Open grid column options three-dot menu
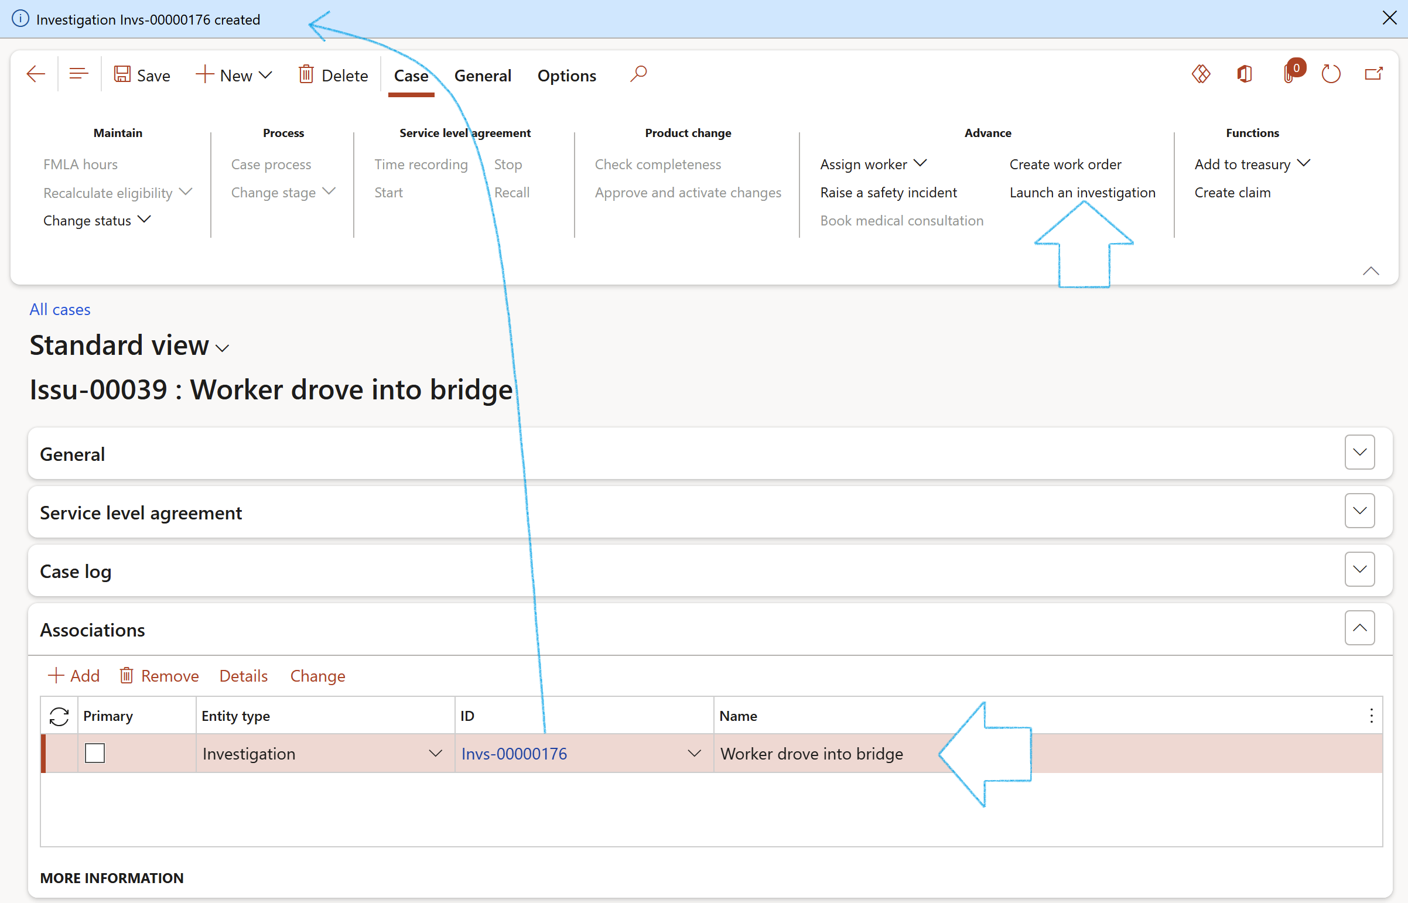The image size is (1408, 903). pos(1371,716)
